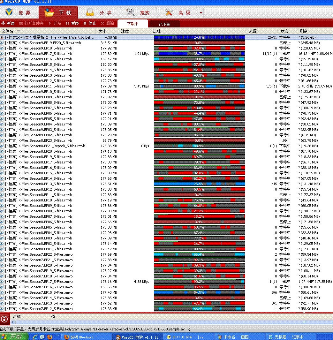Screen dimensions: 333x340
Task: Click file icon of Season9.EP11 row
Action: tap(2, 86)
